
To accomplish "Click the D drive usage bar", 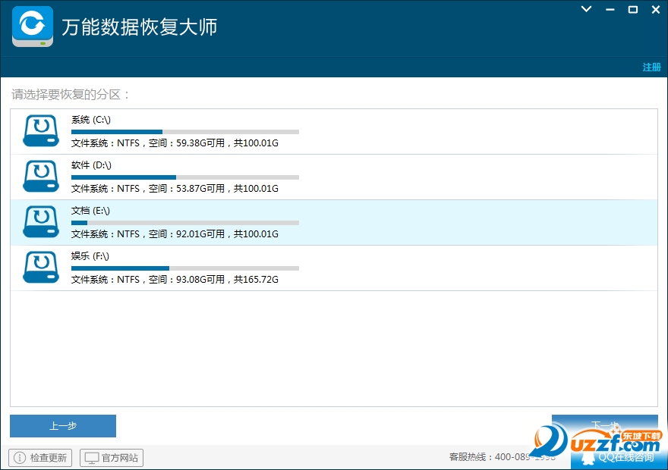I will coord(185,177).
